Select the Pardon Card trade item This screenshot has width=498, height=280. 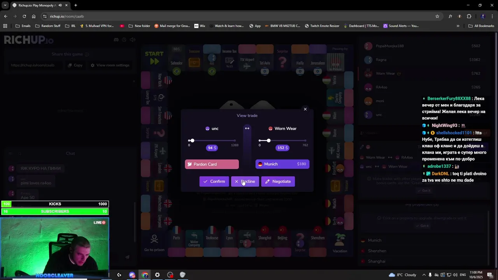tap(212, 164)
